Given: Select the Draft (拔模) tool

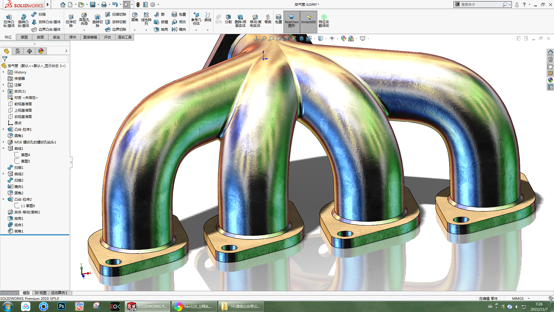Looking at the screenshot, I should tap(161, 22).
